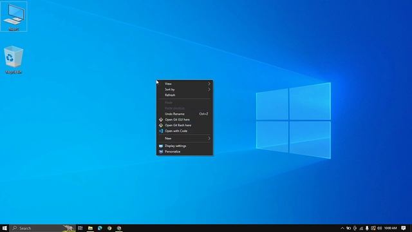This screenshot has width=412, height=232.
Task: Open the Windows Start menu
Action: [x=5, y=228]
